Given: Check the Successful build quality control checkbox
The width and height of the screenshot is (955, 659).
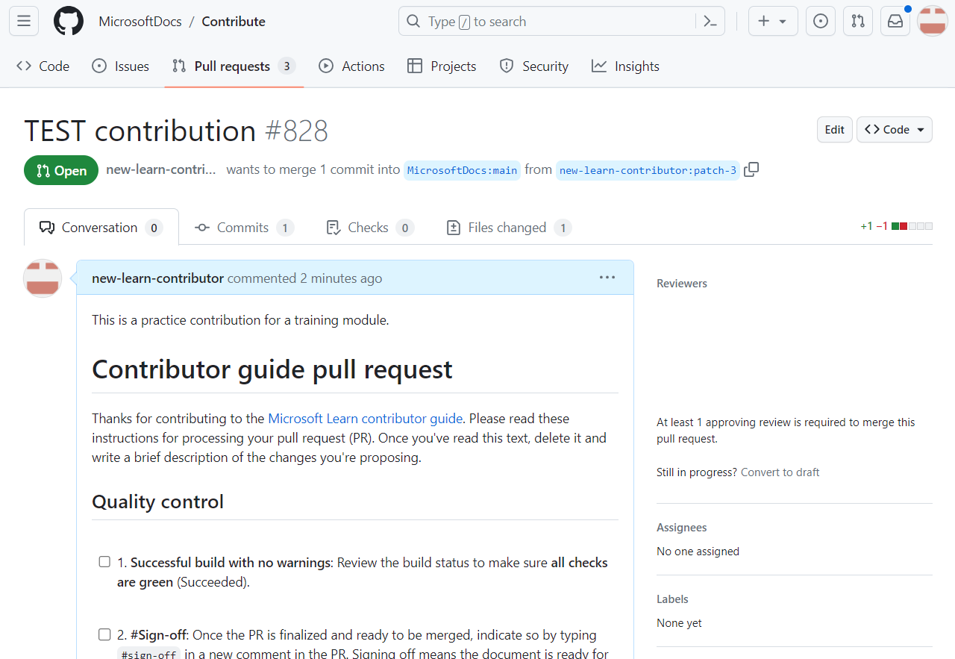Looking at the screenshot, I should coord(104,561).
